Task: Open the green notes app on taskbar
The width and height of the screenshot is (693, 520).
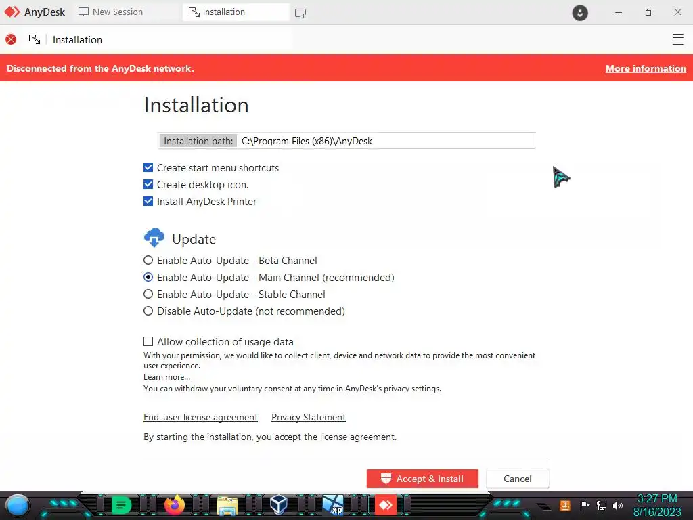Action: click(121, 505)
